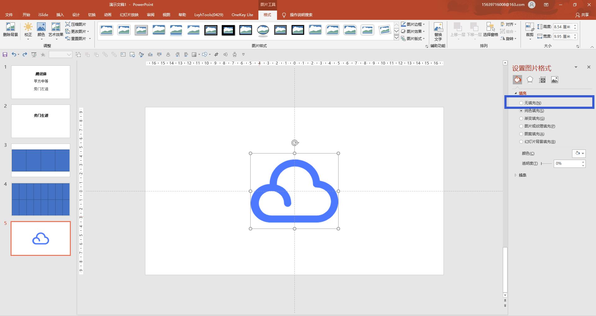Viewport: 596px width, 316px height.
Task: Open the 旋转 rotate dropdown
Action: (508, 38)
